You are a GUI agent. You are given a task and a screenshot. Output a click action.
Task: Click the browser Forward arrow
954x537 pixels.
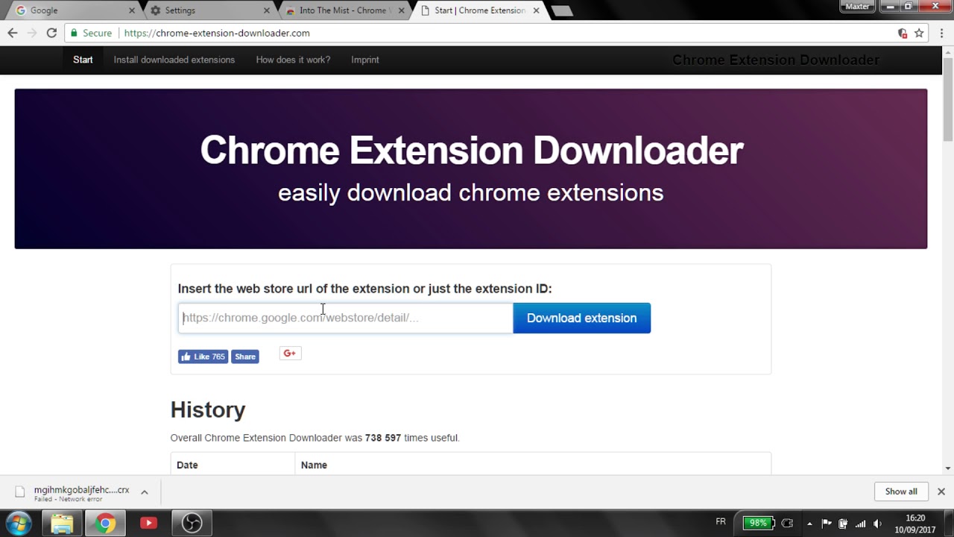click(x=31, y=33)
